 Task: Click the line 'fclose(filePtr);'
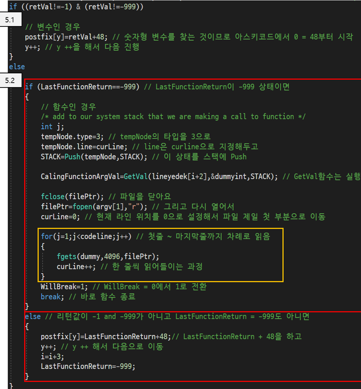(72, 197)
